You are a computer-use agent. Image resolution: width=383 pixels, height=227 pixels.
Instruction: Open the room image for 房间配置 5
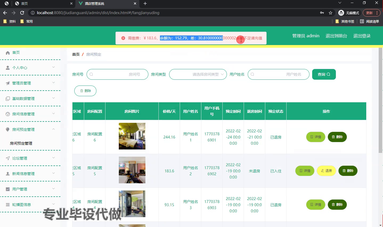pos(132,170)
